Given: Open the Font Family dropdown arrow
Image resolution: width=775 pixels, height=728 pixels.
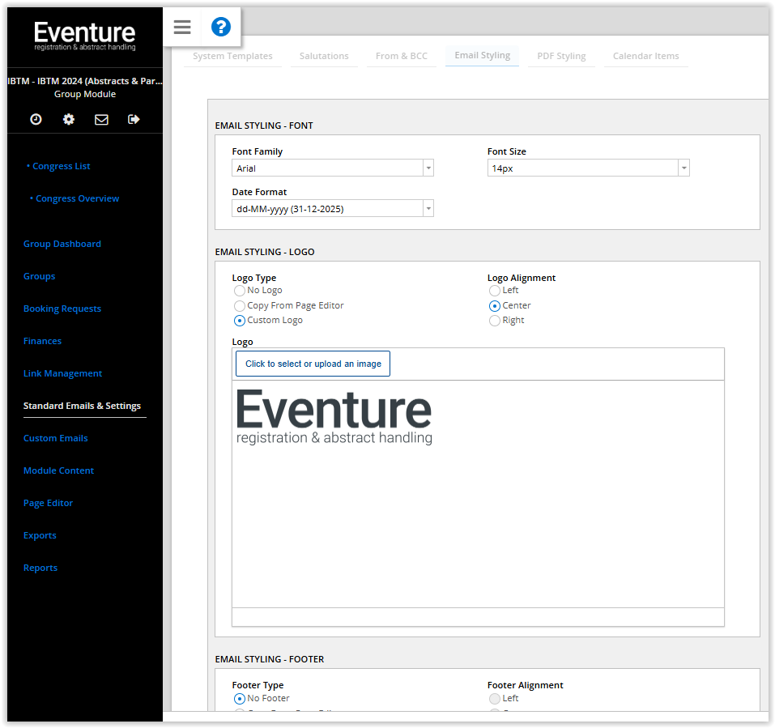Looking at the screenshot, I should (x=428, y=168).
